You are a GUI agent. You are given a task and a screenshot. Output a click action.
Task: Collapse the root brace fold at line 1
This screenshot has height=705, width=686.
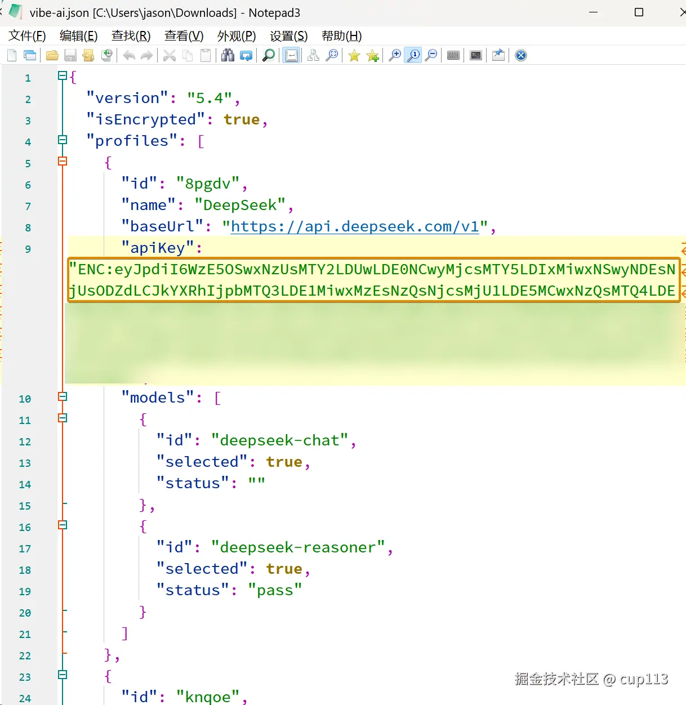click(63, 75)
